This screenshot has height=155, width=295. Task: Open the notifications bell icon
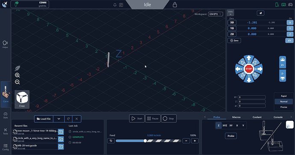click(x=115, y=5)
